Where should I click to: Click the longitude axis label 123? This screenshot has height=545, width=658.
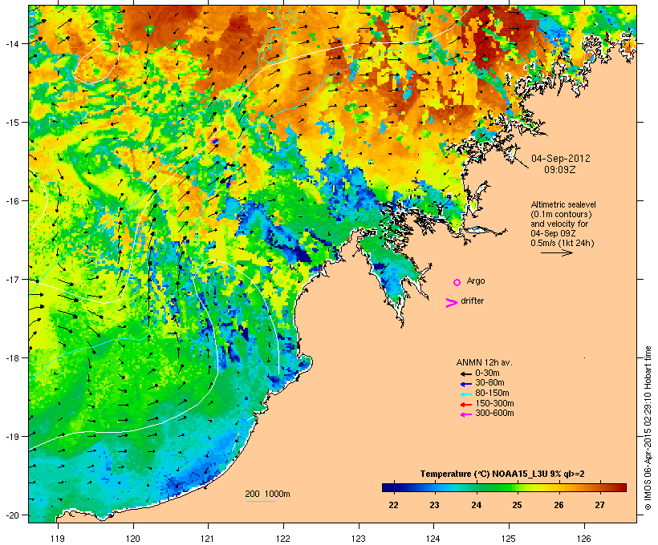tap(359, 539)
